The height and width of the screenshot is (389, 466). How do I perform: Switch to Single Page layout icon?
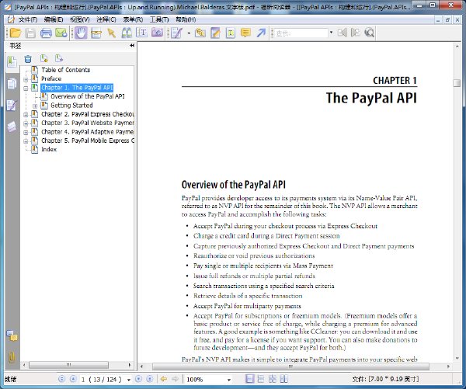tap(249, 379)
